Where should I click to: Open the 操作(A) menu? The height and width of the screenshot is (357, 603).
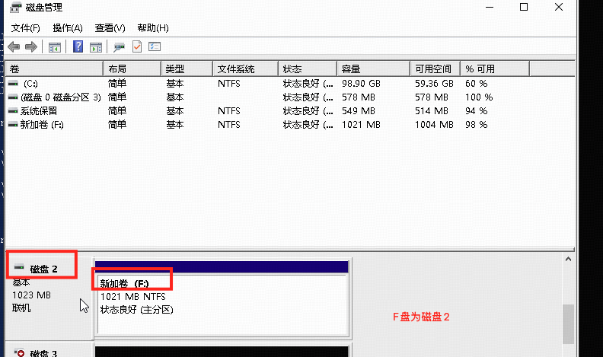[x=68, y=28]
